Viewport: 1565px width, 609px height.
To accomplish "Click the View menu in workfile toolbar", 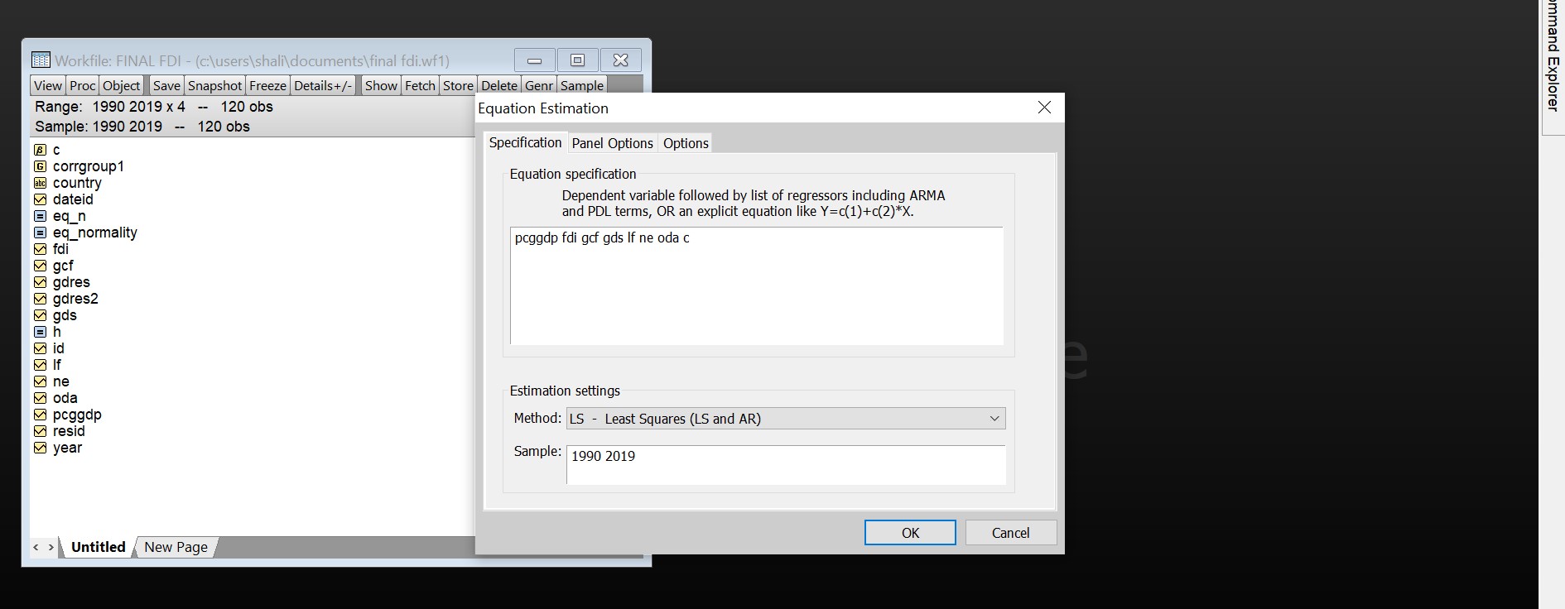I will (48, 86).
